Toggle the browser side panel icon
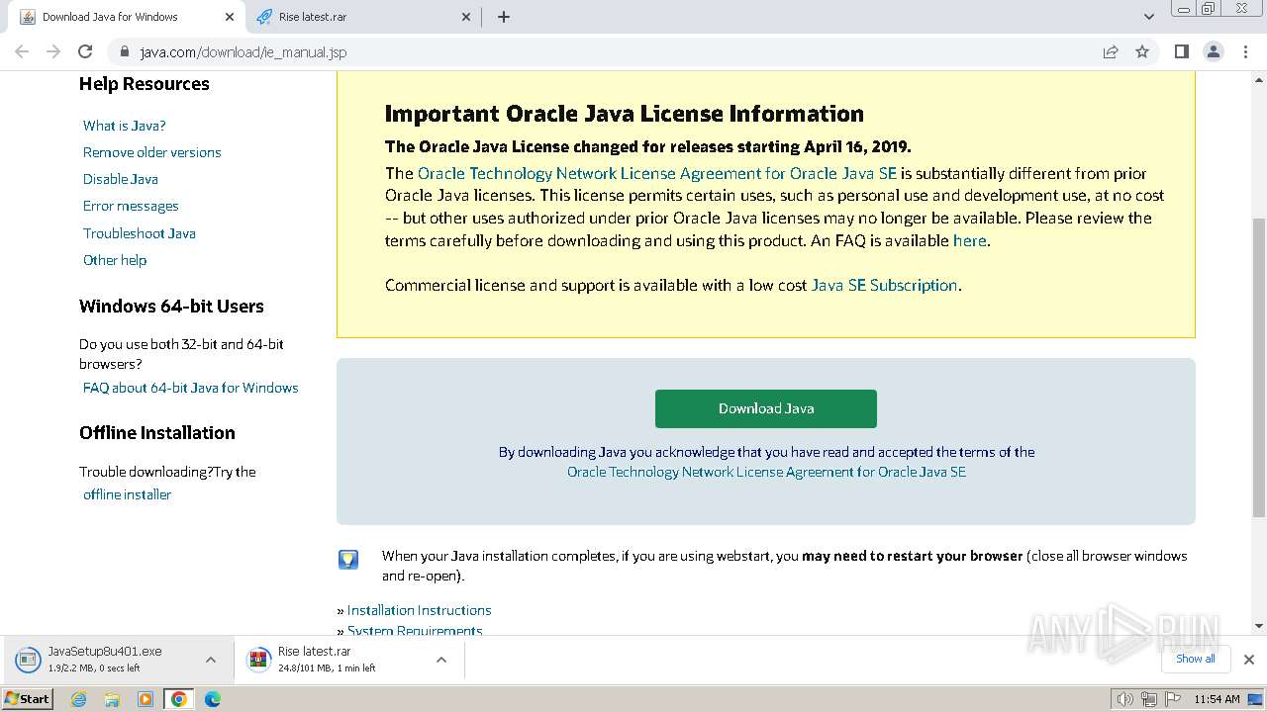This screenshot has height=712, width=1267. (x=1181, y=51)
